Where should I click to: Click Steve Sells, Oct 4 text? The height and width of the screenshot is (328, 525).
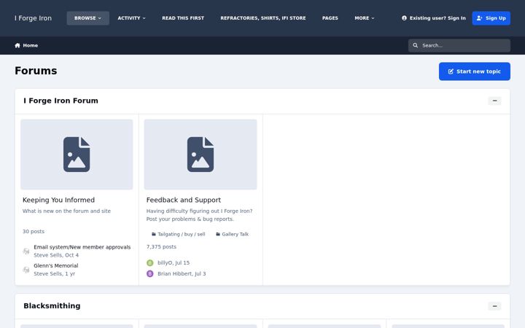56,255
